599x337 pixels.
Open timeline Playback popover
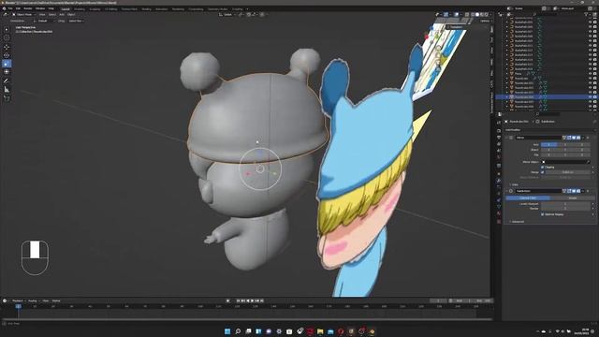(x=18, y=300)
